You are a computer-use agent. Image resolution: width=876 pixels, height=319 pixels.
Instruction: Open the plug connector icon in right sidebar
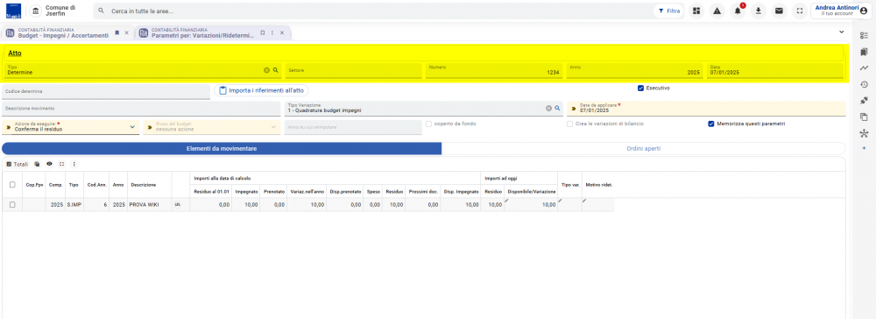pos(864,101)
